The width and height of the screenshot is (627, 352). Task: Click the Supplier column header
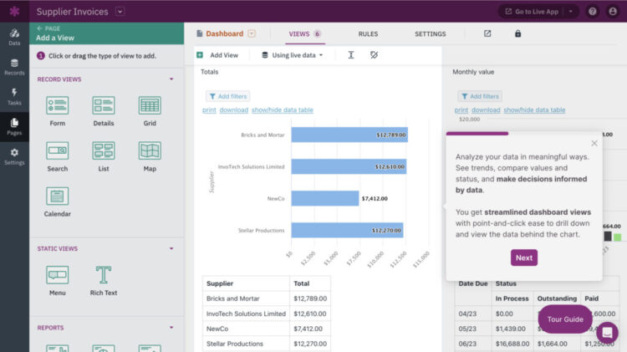[x=246, y=283]
